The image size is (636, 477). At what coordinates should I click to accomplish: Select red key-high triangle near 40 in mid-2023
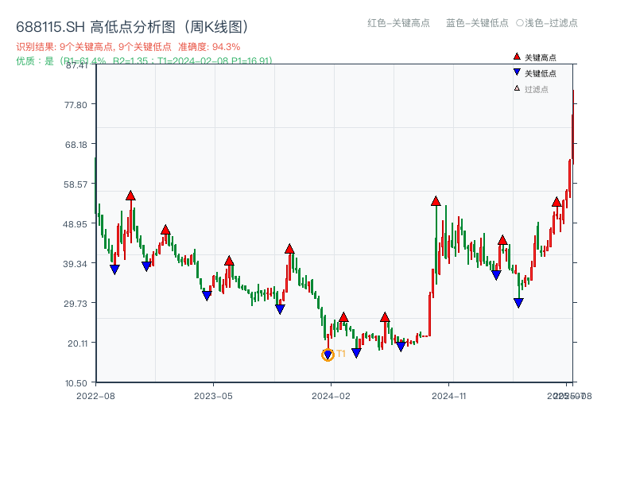(229, 261)
